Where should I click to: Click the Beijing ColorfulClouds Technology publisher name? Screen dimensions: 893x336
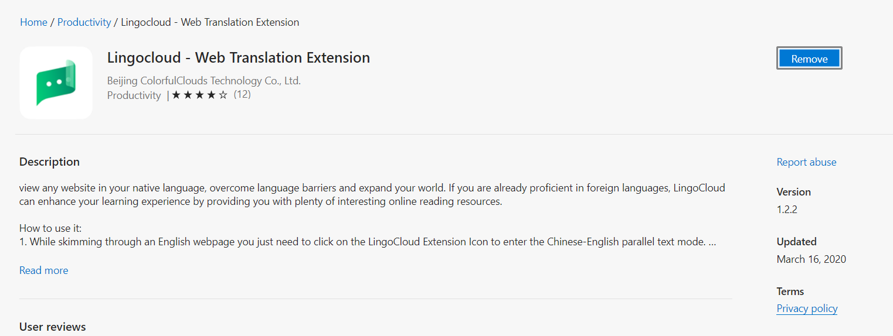203,81
